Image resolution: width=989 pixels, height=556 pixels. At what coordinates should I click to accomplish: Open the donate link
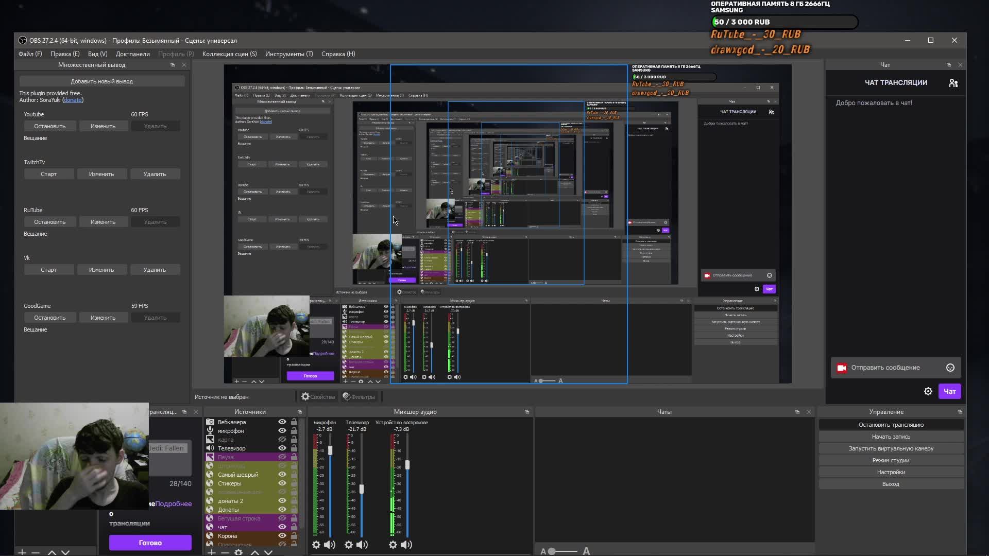[x=73, y=100]
